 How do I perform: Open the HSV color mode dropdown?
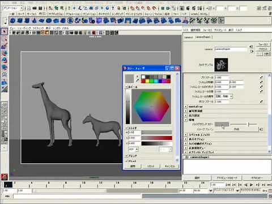pyautogui.click(x=133, y=149)
